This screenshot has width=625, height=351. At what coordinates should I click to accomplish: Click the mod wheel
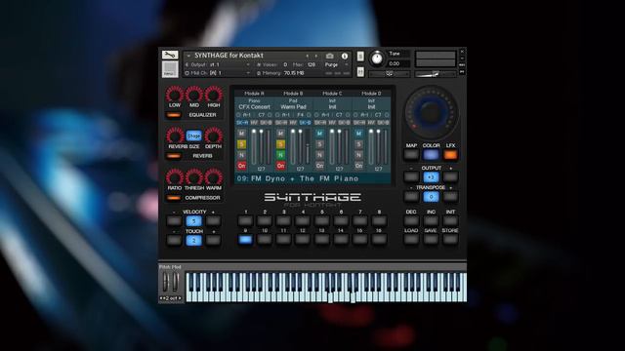coord(175,283)
